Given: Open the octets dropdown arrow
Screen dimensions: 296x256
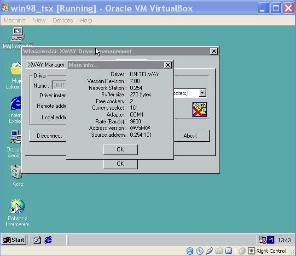Looking at the screenshot, I should tap(202, 93).
